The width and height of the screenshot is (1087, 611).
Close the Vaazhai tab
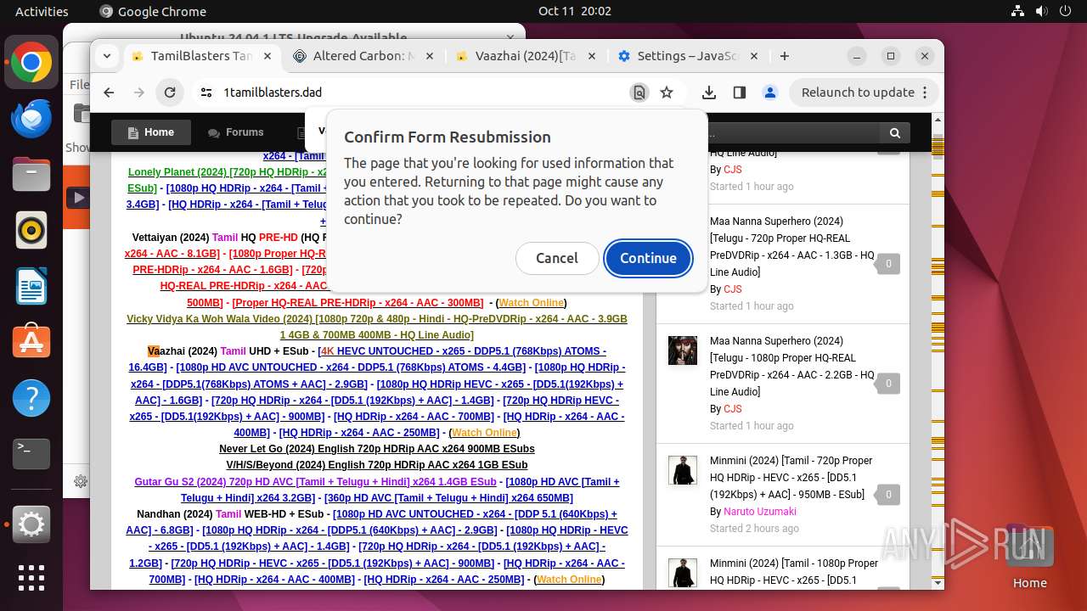593,56
